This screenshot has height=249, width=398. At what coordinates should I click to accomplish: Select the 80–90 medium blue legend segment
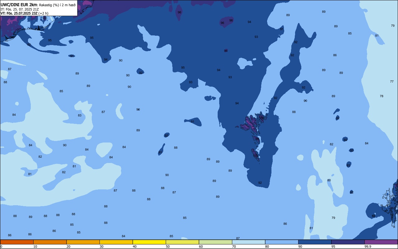(x=282, y=242)
